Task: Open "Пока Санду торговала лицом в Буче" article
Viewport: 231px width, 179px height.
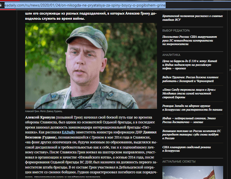Action: pyautogui.click(x=189, y=93)
